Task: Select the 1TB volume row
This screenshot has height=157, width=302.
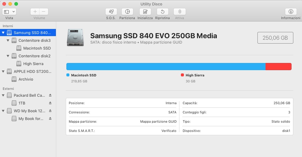Action: (28, 103)
